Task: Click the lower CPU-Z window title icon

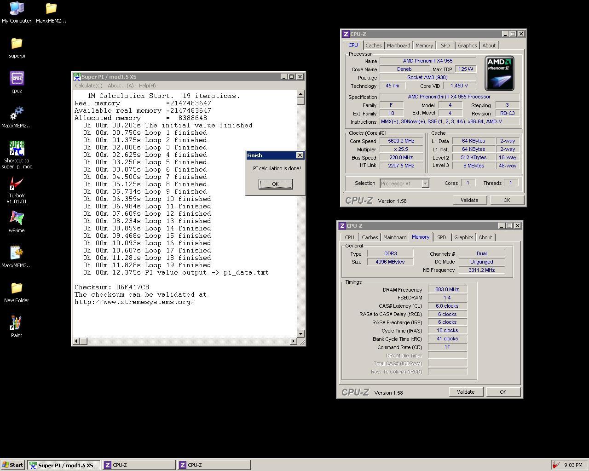Action: [x=342, y=226]
